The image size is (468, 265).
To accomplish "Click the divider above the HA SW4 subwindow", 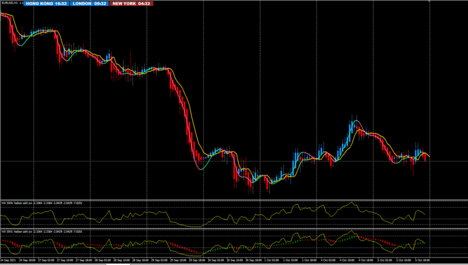I will click(x=234, y=199).
